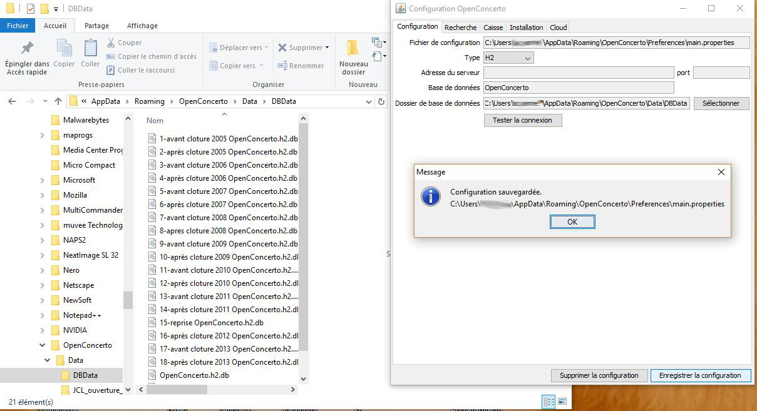Refresh the folder with the reload icon

coord(381,101)
